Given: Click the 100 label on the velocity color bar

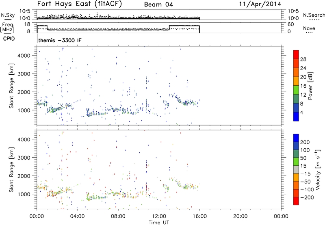Looking at the screenshot, I should point(305,150).
